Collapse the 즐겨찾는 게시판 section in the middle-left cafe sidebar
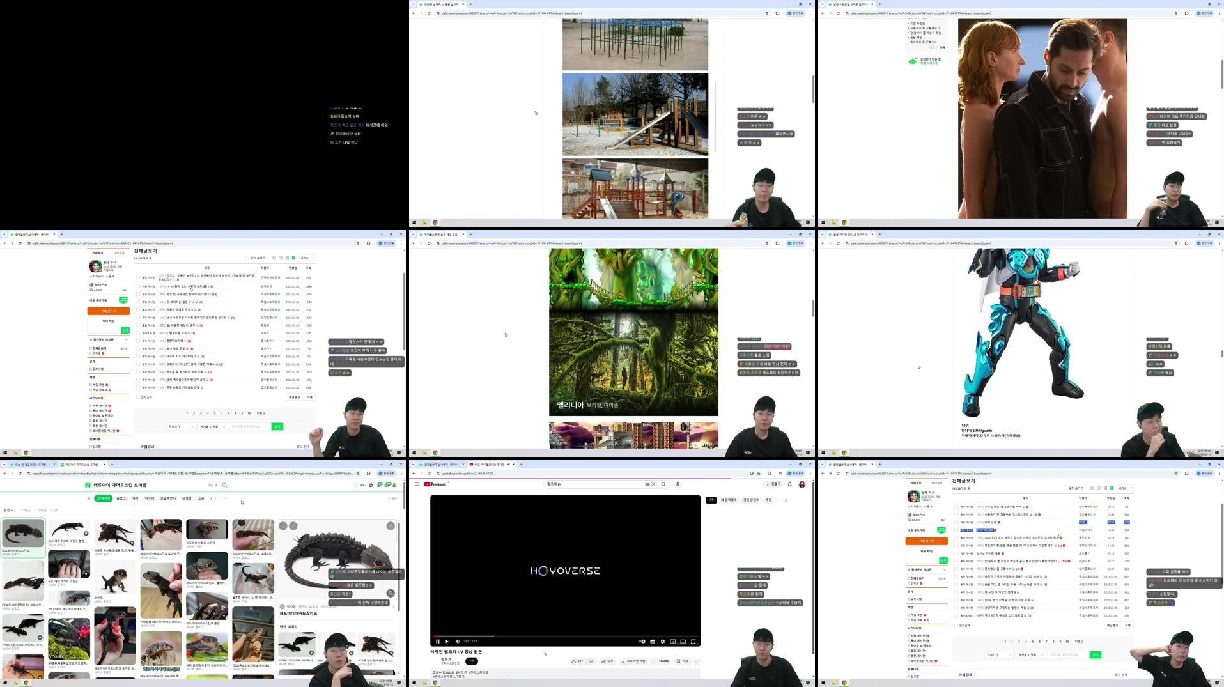The image size is (1224, 687). [125, 339]
